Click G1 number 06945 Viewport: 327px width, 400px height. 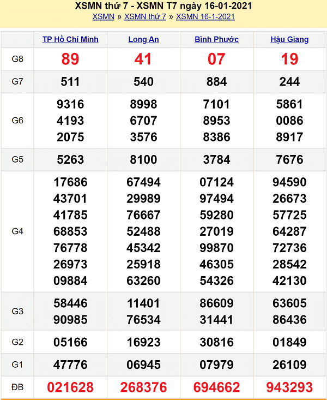[x=143, y=365]
